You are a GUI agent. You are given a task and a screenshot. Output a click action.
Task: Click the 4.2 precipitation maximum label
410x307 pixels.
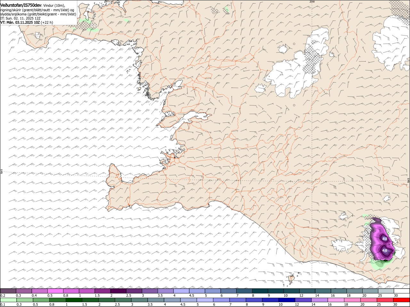coord(385,239)
